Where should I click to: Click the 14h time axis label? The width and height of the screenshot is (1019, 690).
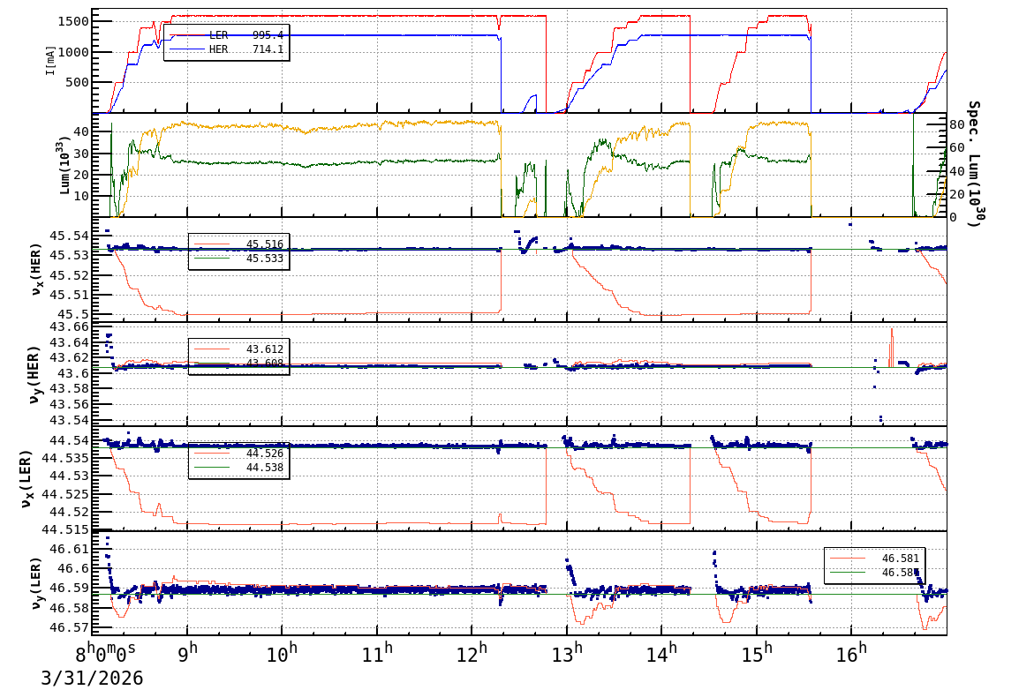[x=661, y=652]
